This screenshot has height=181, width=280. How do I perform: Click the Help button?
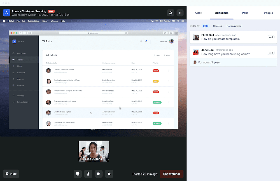(x=11, y=174)
